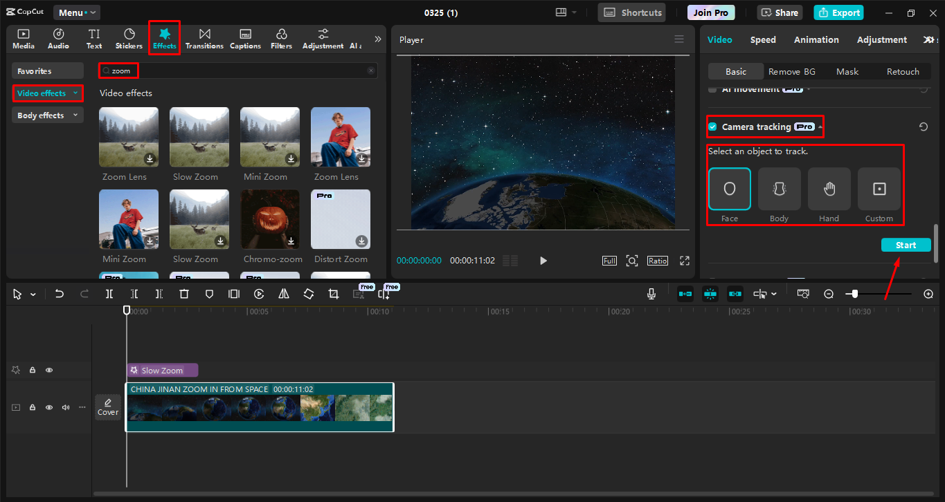Hide the effect track with eye icon

click(x=49, y=370)
